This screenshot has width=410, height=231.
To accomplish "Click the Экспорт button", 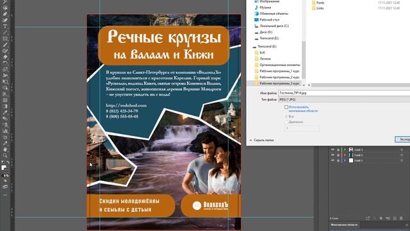I will pyautogui.click(x=403, y=139).
